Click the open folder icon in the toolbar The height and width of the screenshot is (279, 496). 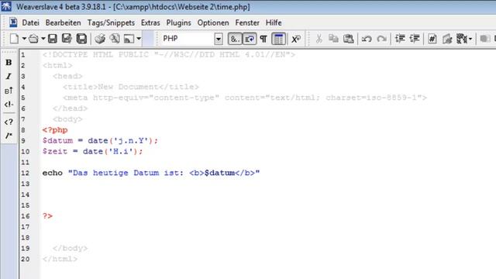coord(33,39)
